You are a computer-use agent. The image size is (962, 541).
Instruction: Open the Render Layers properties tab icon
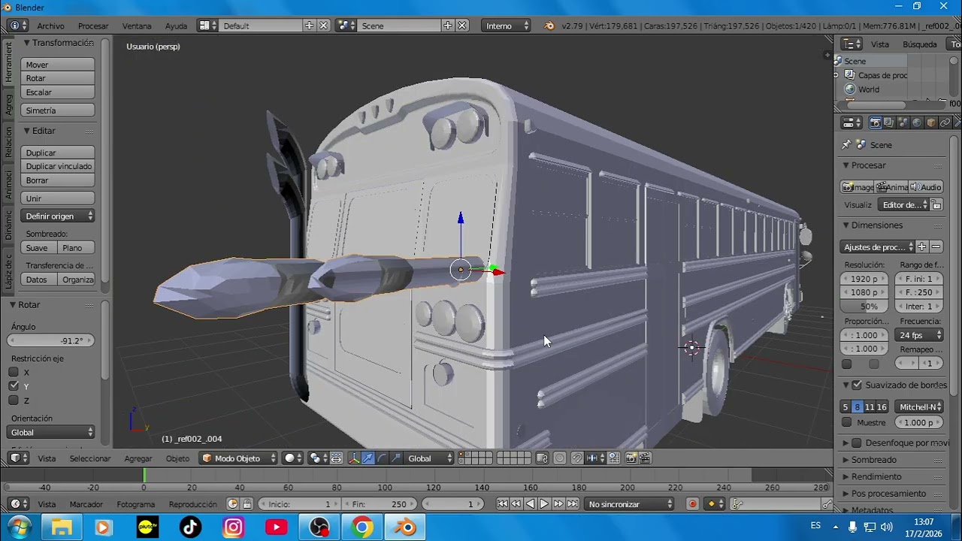click(x=889, y=122)
